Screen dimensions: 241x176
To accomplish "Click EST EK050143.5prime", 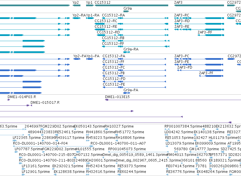I will 75,130.
